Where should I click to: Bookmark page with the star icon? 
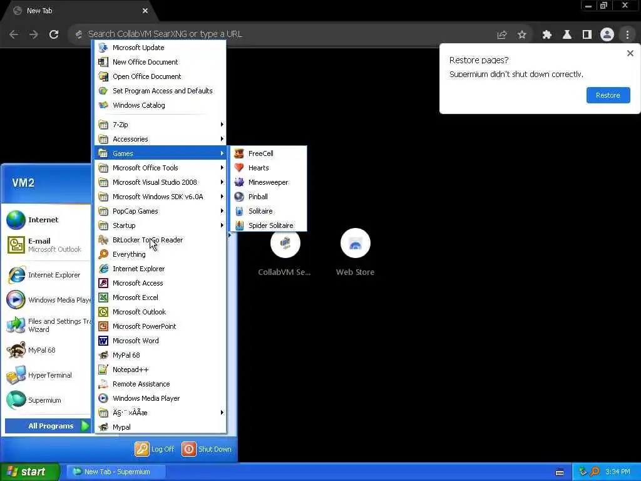point(521,35)
